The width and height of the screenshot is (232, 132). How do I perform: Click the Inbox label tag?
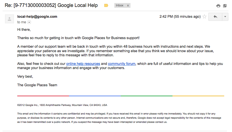120,6
